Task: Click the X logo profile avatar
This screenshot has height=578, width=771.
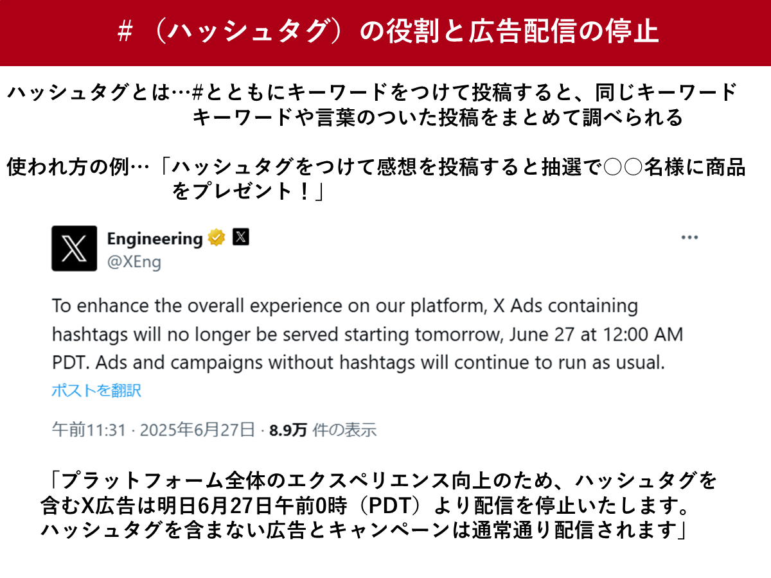Action: (74, 249)
